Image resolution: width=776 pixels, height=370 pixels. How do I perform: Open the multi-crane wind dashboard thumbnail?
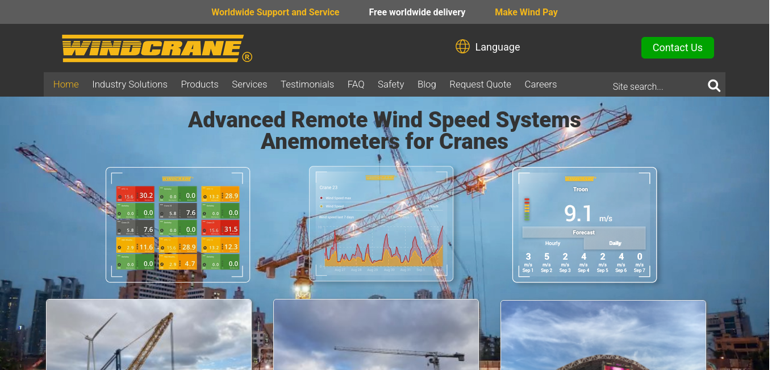click(178, 225)
